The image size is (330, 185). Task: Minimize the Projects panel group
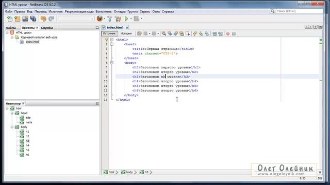pos(97,28)
